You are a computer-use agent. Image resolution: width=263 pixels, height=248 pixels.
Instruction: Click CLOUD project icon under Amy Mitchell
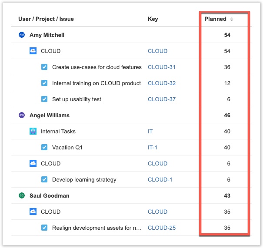33,51
